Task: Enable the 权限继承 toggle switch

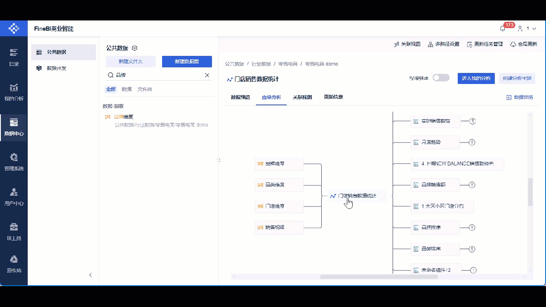Action: (441, 78)
